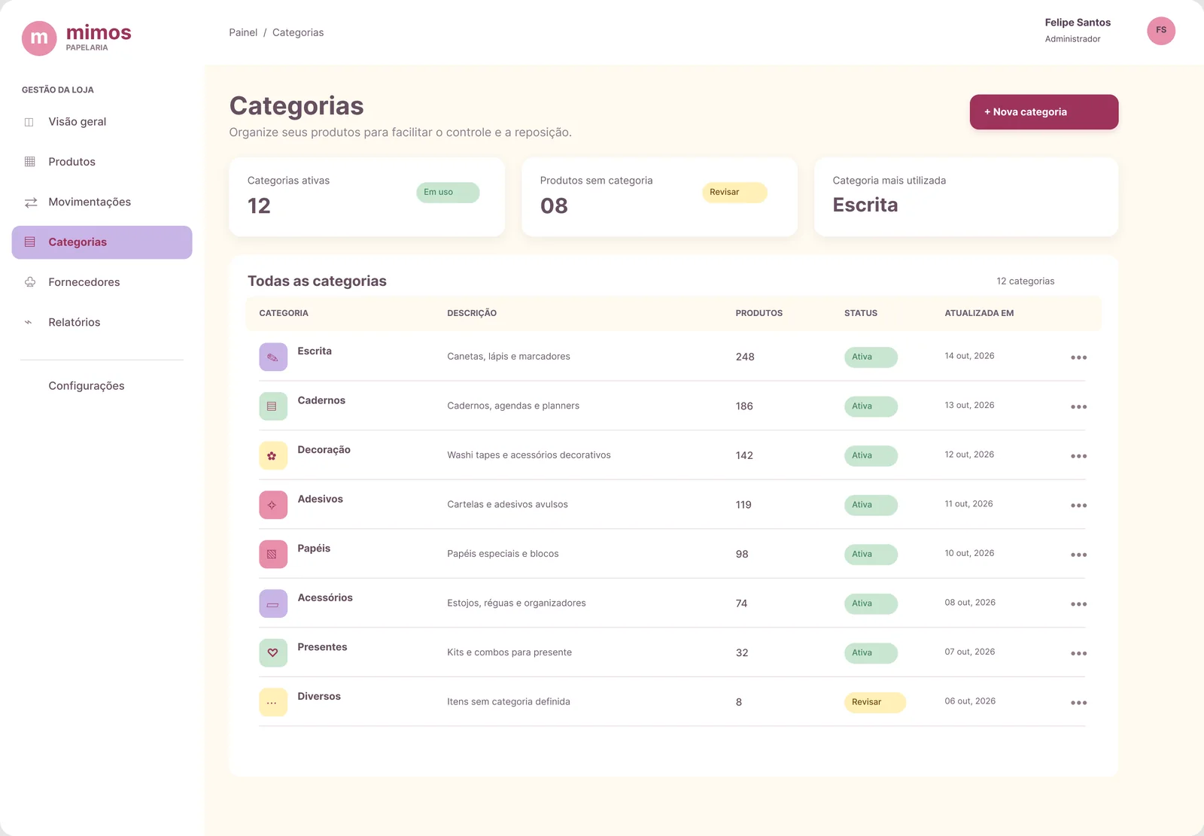Click the Felipe Santos user name
Viewport: 1204px width, 836px height.
(x=1078, y=23)
